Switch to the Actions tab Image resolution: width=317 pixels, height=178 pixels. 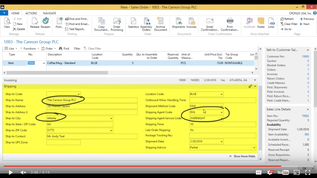[x=31, y=13]
